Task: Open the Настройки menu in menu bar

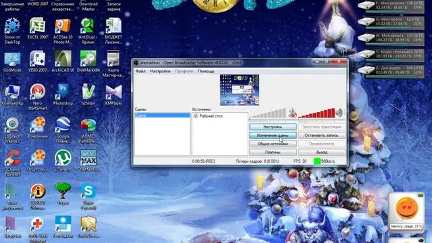Action: (160, 71)
